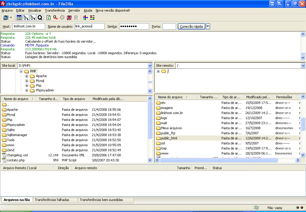Open the Arquivo menu

[x=7, y=10]
